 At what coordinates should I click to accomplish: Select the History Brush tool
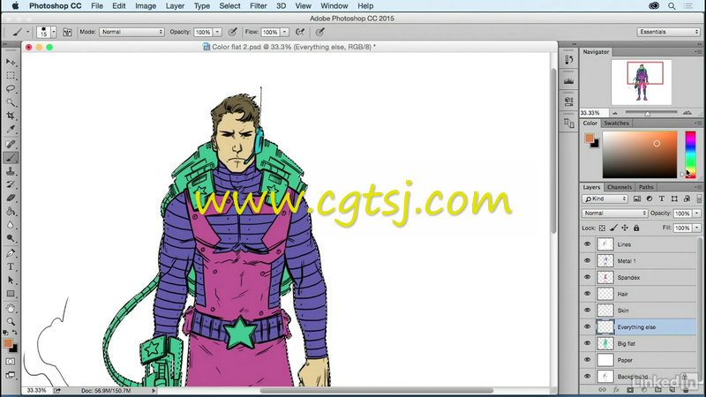(x=11, y=184)
